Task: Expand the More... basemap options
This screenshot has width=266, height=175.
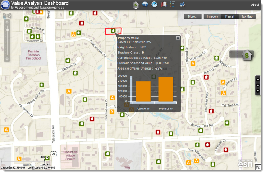Action: pos(193,16)
